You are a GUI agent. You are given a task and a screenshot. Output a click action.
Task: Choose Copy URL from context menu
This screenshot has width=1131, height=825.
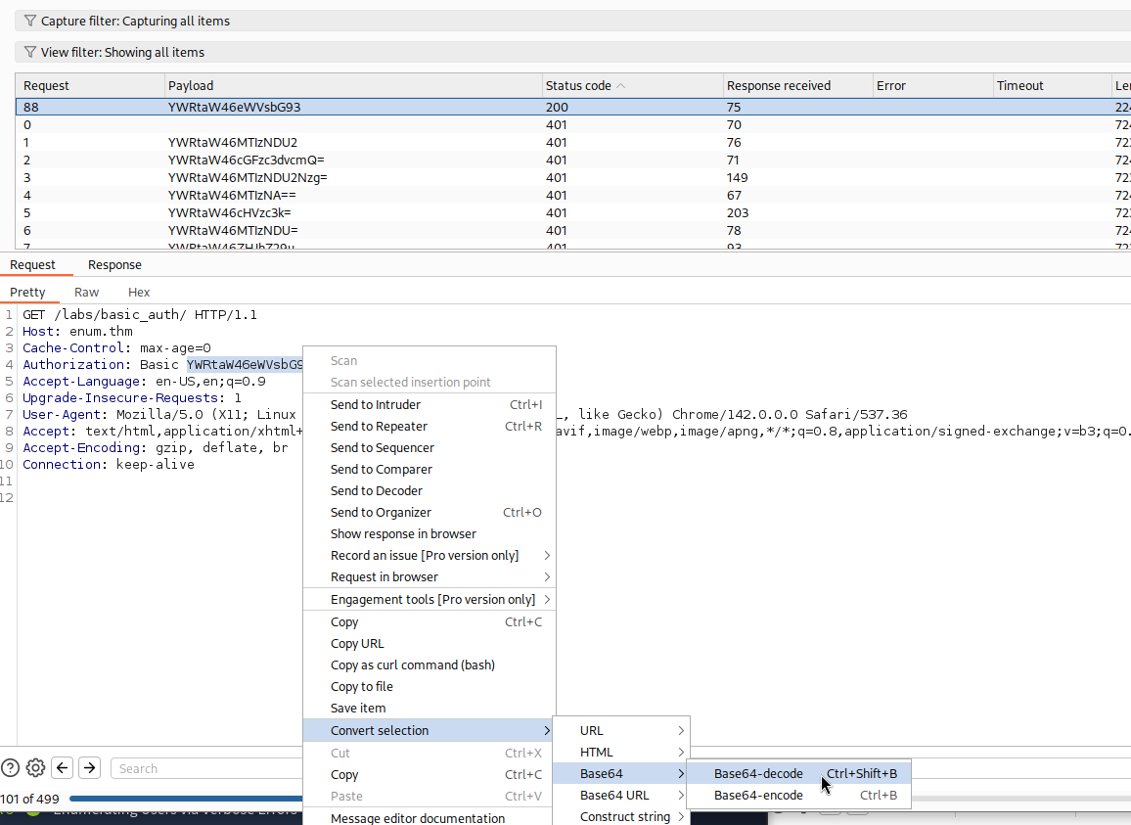click(x=430, y=644)
